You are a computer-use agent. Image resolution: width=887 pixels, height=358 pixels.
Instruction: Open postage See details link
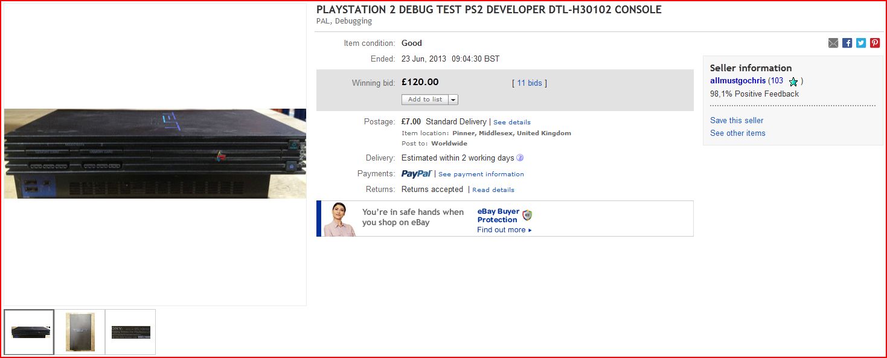[x=512, y=123]
